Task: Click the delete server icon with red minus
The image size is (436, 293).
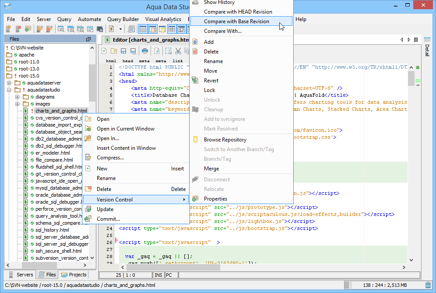Action: tap(18, 28)
